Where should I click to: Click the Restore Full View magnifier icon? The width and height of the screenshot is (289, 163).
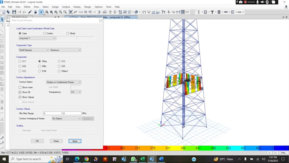pyautogui.click(x=51, y=12)
